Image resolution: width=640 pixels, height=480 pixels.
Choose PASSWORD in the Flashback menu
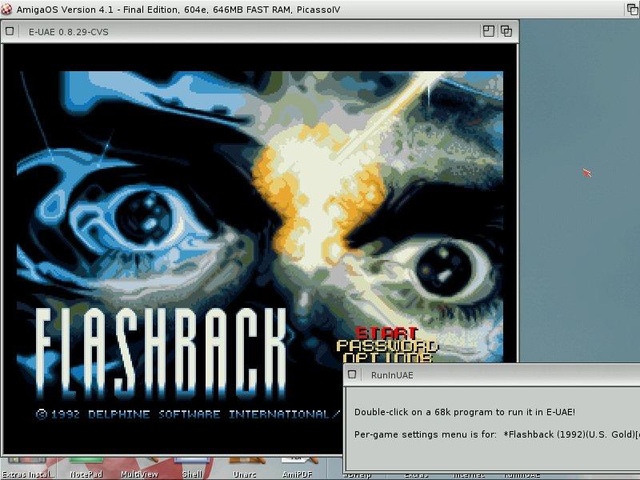387,346
